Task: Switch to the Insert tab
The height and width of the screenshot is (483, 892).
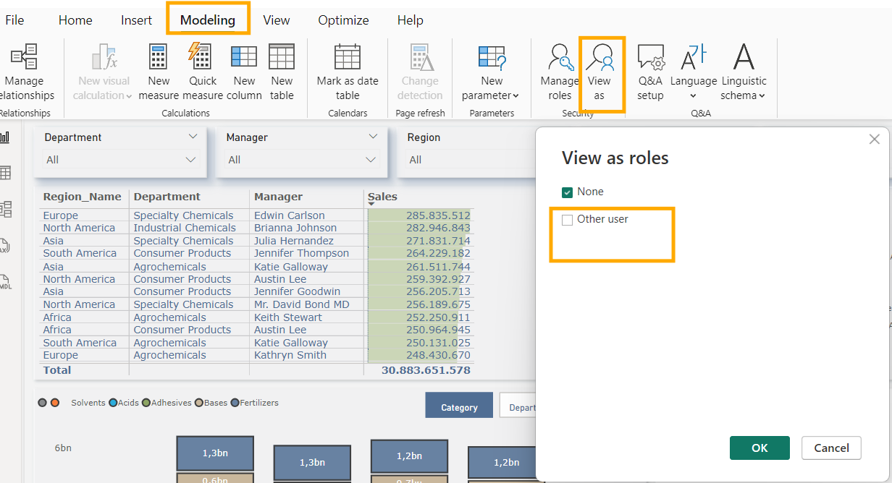Action: (136, 20)
